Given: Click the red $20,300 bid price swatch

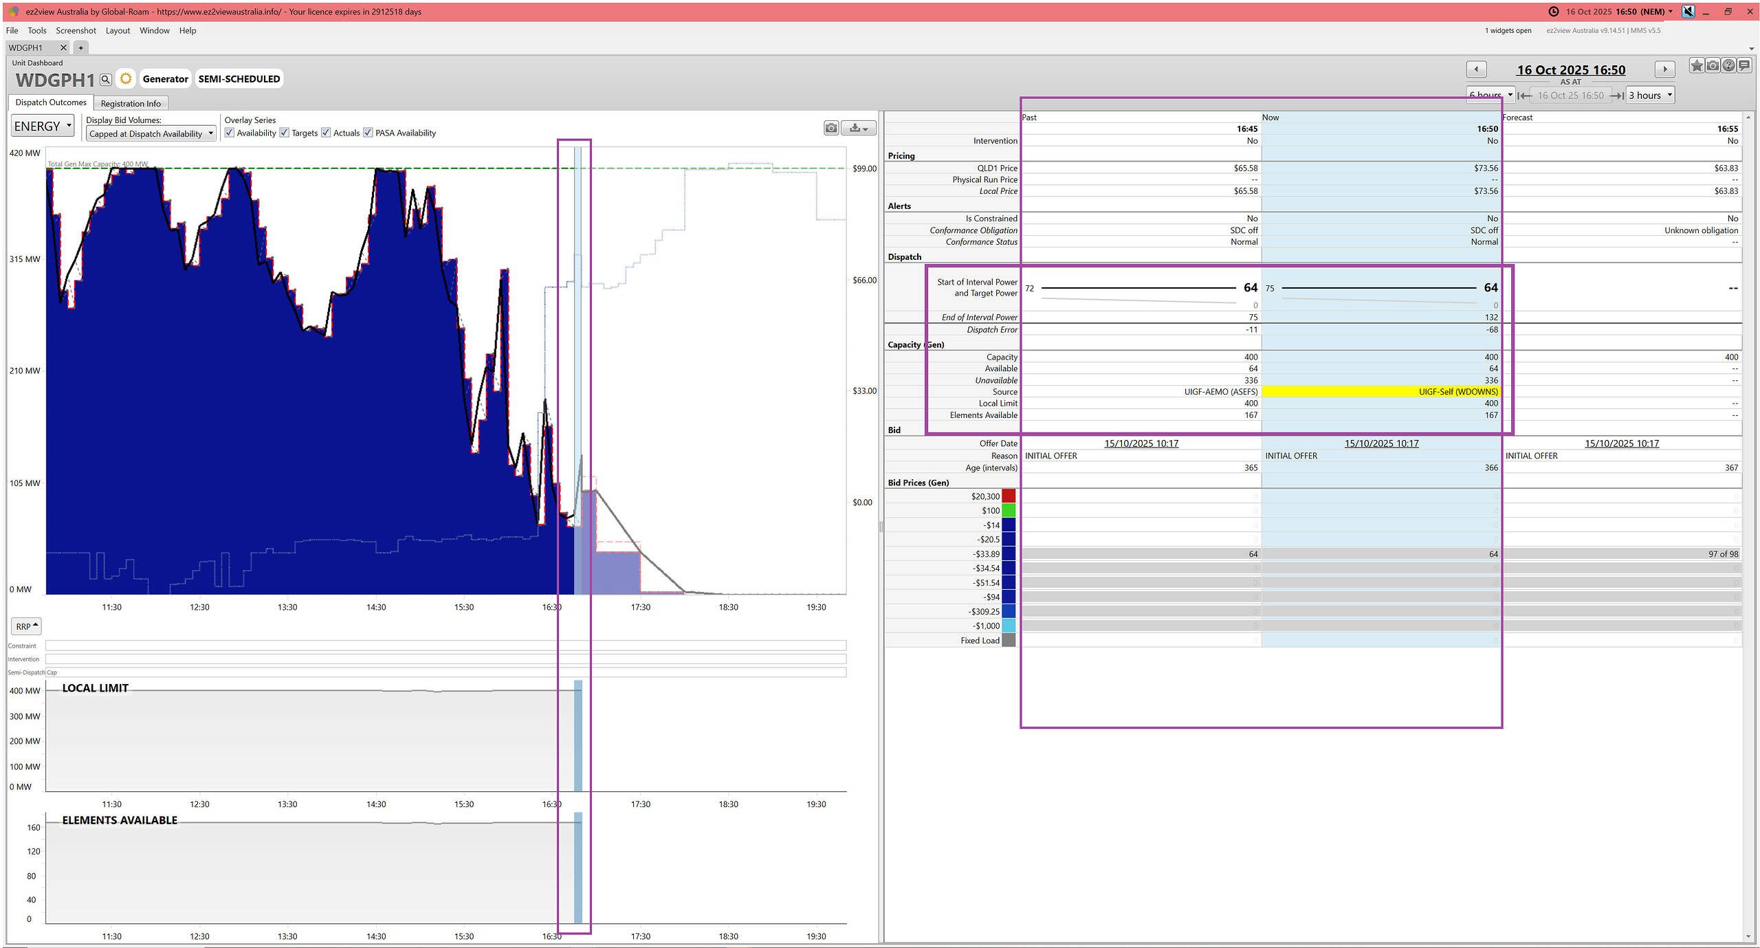Looking at the screenshot, I should [1009, 496].
